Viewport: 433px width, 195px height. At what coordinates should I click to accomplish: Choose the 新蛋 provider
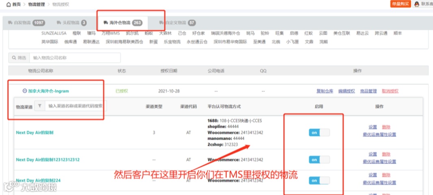tap(154, 42)
